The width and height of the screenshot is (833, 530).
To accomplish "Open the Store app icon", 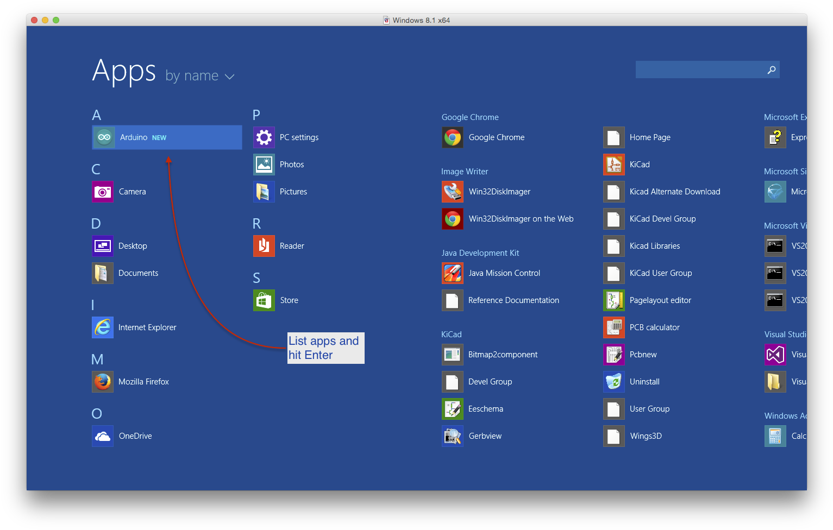I will (264, 300).
